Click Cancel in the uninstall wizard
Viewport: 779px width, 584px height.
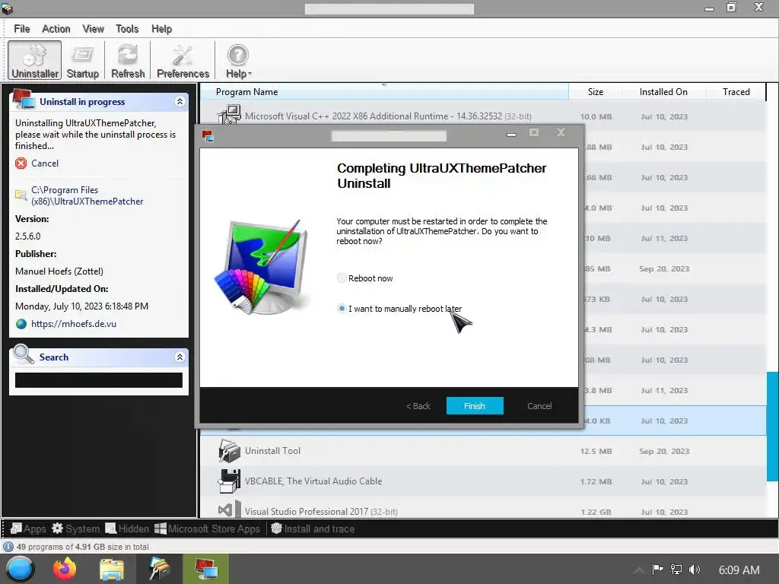539,406
